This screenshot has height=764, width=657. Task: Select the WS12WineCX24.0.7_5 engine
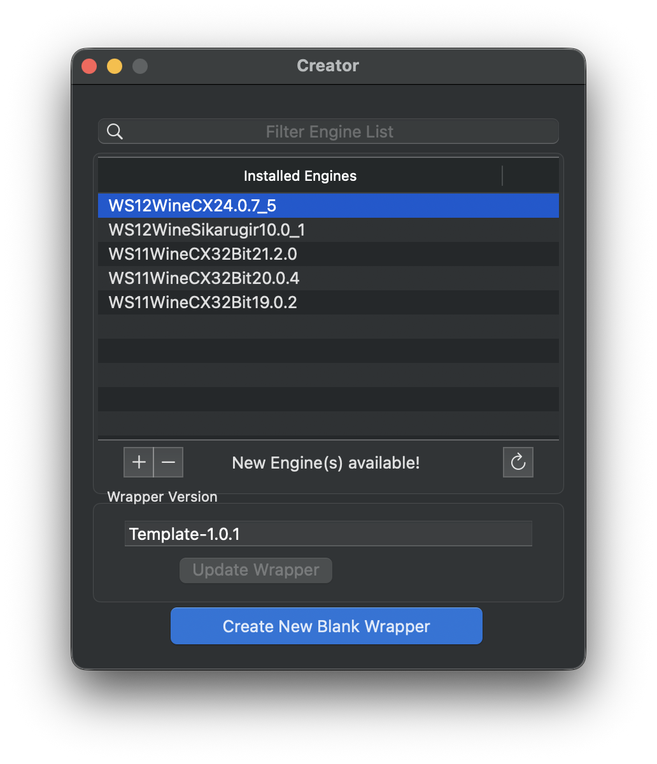pos(192,206)
